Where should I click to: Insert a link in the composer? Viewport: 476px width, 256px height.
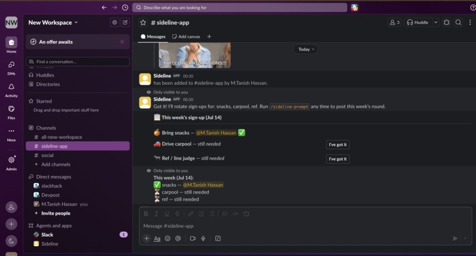[191, 214]
